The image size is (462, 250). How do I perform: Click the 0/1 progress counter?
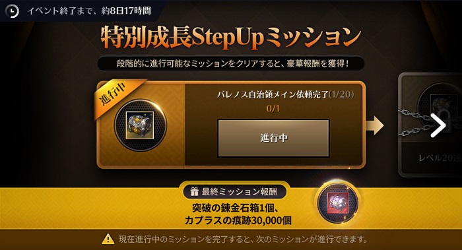[x=273, y=108]
